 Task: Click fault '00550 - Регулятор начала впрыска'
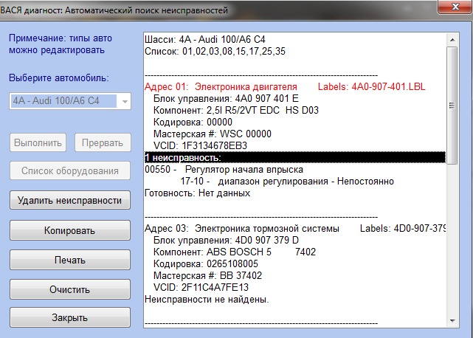pyautogui.click(x=224, y=169)
